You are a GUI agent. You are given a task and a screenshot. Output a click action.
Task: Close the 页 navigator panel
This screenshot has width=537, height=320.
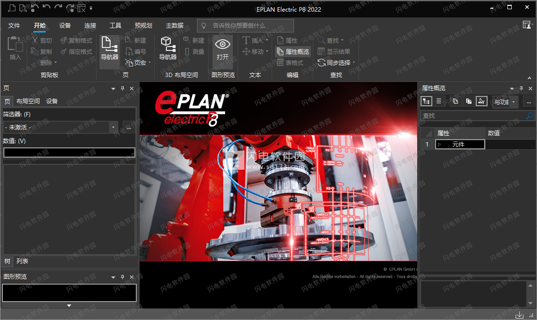click(x=131, y=89)
